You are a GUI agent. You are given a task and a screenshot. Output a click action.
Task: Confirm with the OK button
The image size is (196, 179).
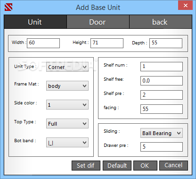(145, 165)
